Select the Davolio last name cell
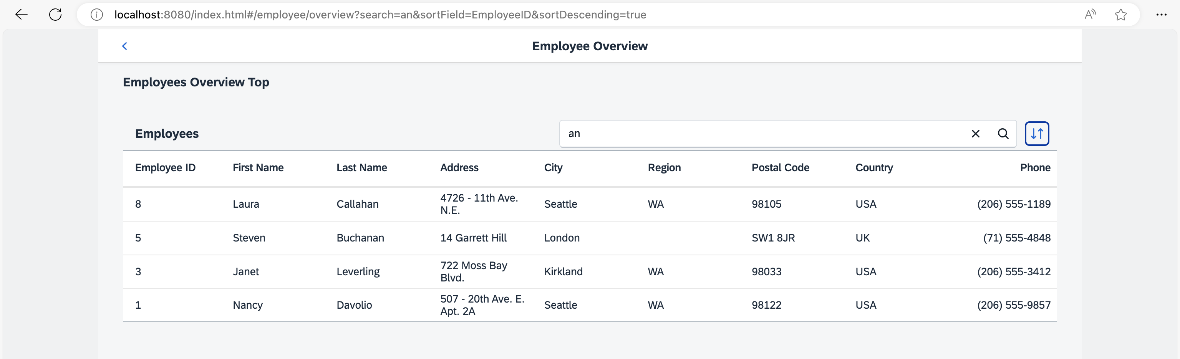This screenshot has height=359, width=1180. click(x=354, y=305)
